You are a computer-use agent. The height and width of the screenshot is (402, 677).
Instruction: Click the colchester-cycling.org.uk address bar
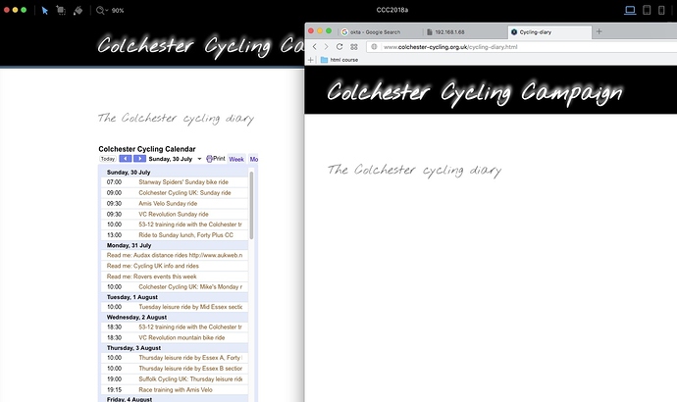491,46
